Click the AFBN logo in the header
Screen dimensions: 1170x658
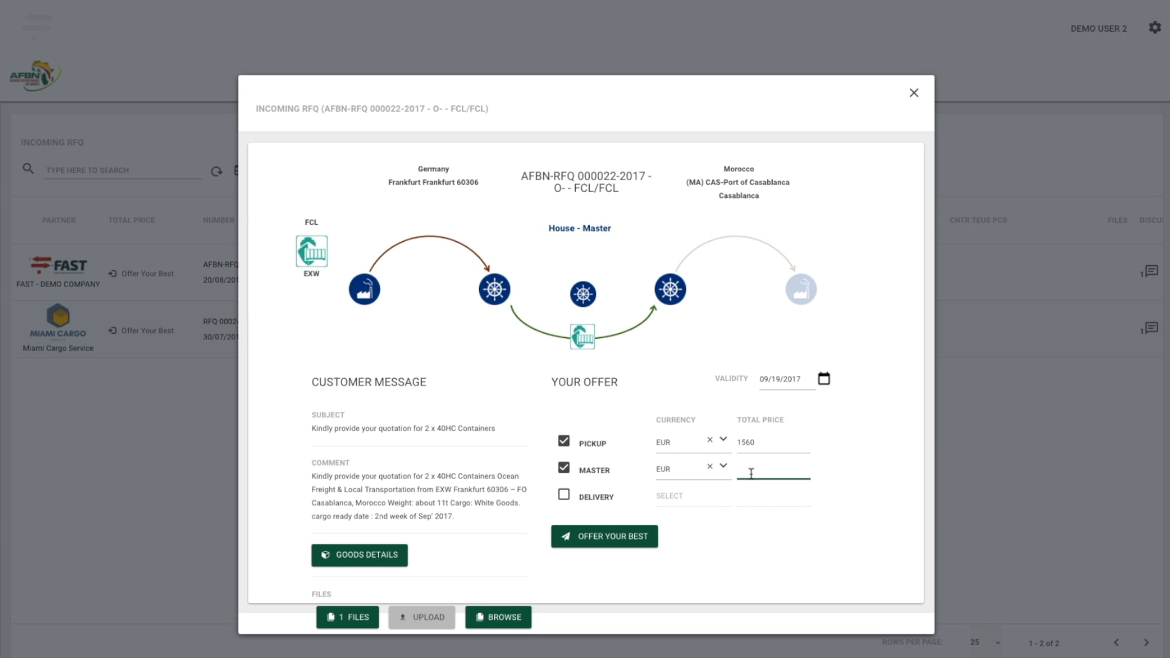(x=35, y=76)
